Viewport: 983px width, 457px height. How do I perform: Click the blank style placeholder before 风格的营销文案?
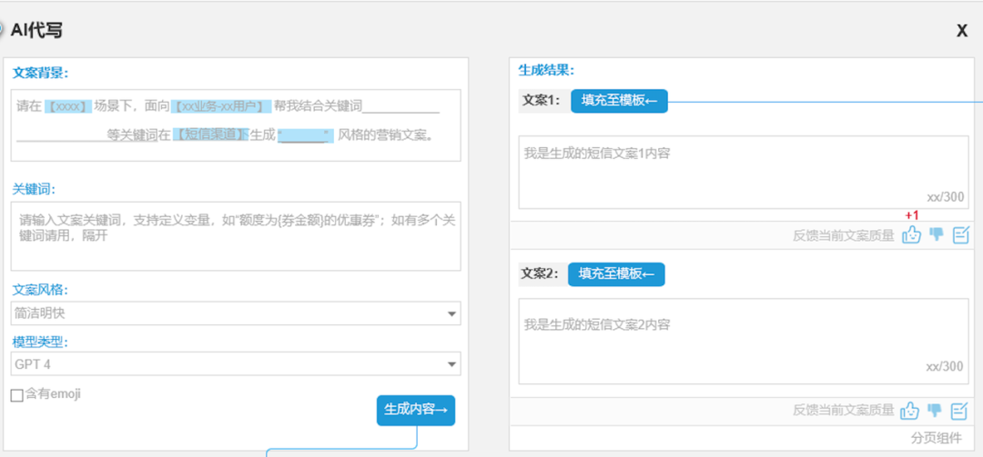pyautogui.click(x=305, y=135)
